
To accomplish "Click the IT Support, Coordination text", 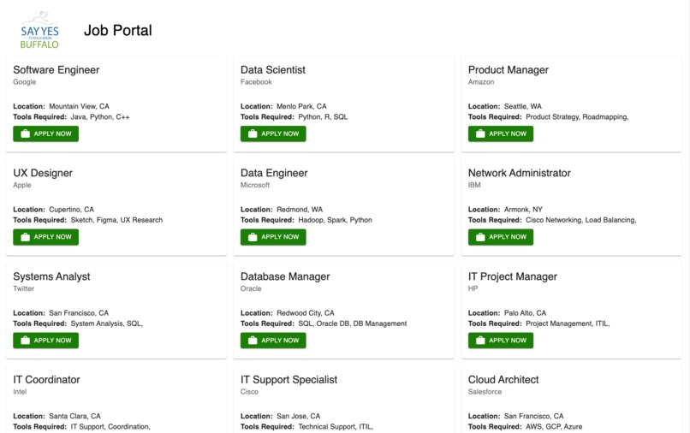I will (110, 427).
